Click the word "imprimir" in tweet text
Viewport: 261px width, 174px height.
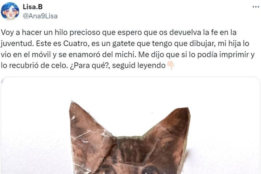click(x=235, y=55)
